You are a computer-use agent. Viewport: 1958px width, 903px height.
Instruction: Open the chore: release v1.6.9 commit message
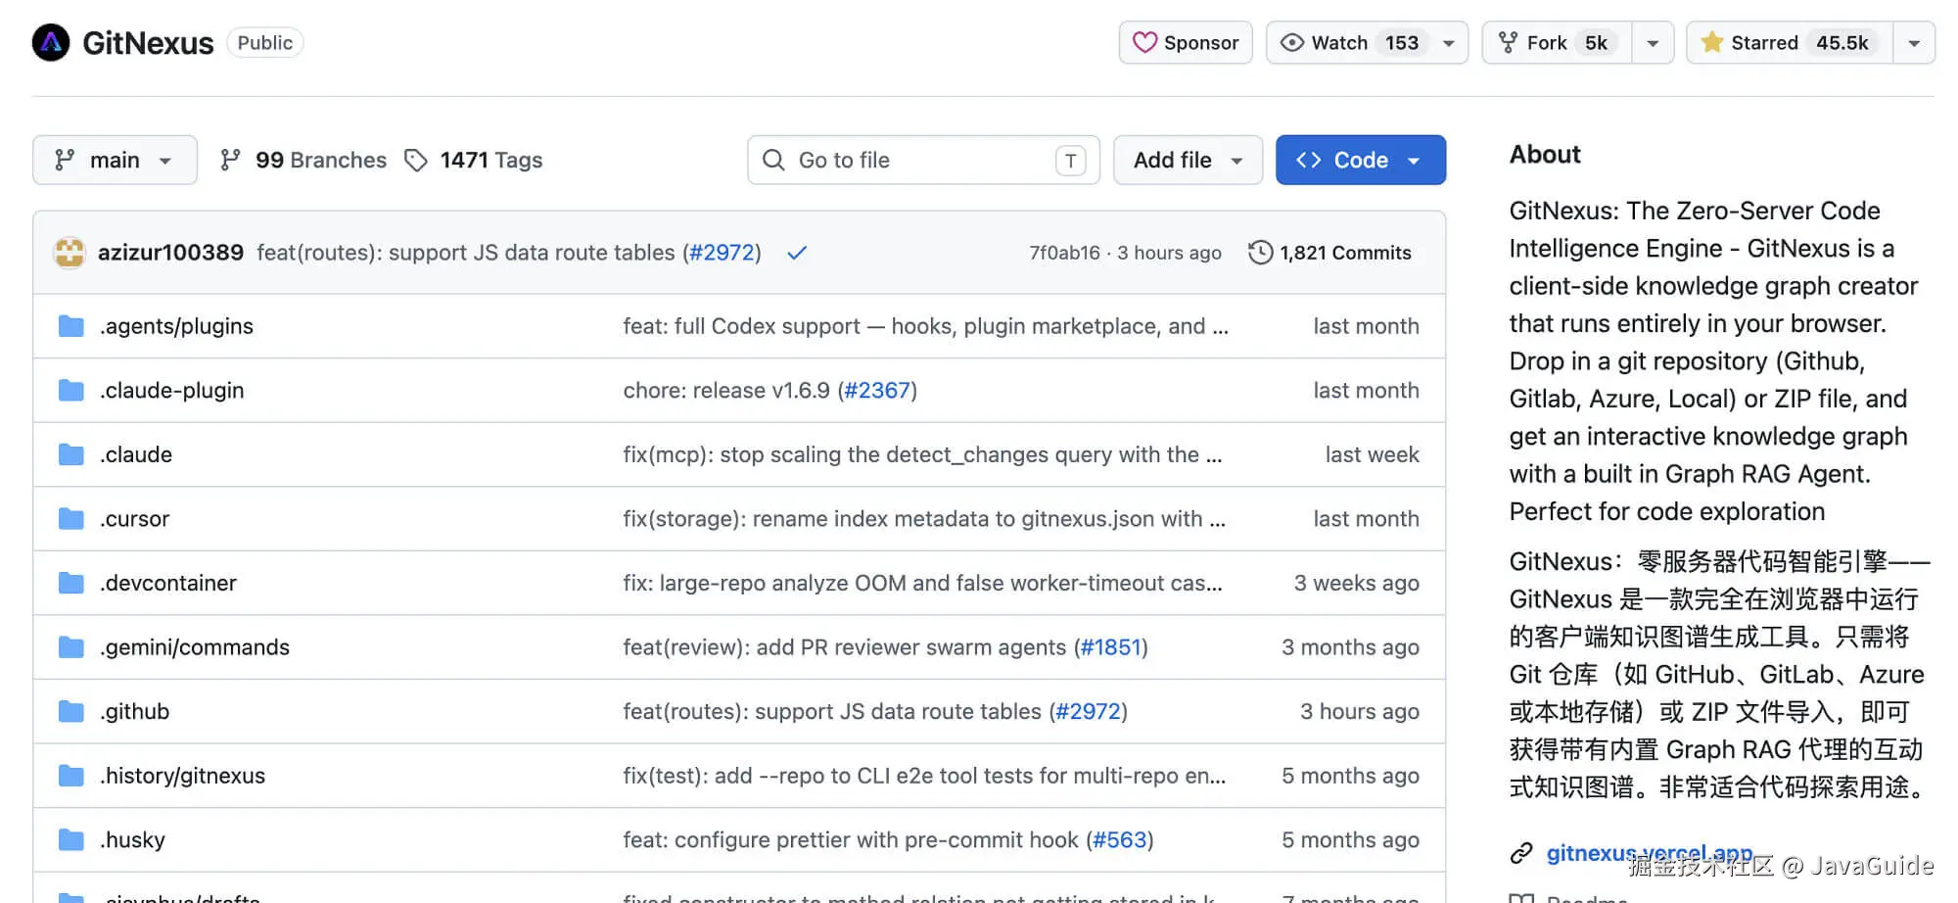tap(725, 391)
